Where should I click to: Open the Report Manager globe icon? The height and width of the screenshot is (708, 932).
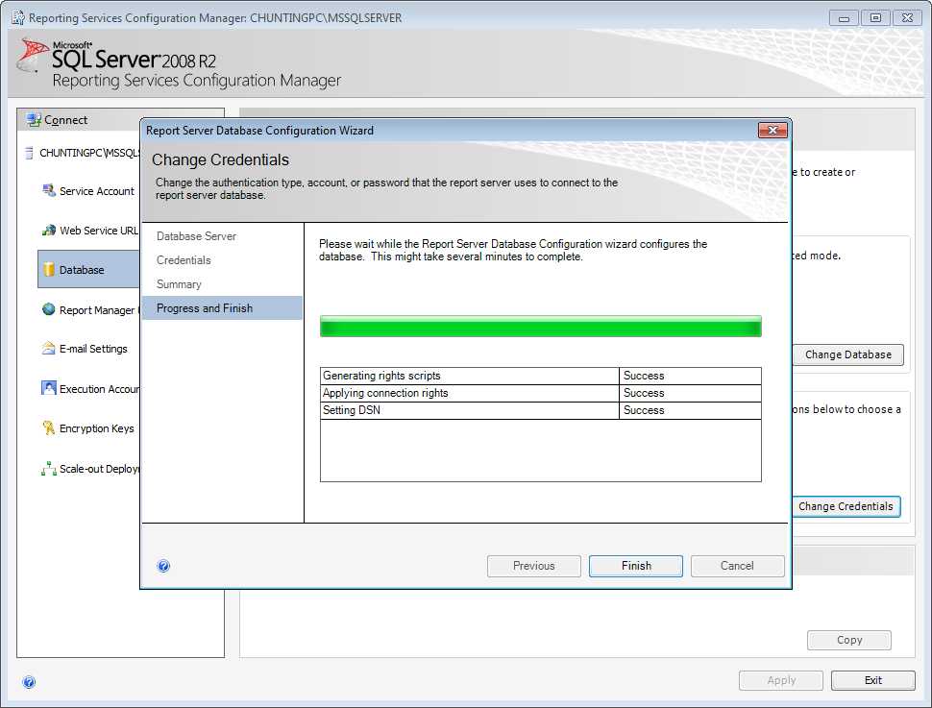(49, 309)
